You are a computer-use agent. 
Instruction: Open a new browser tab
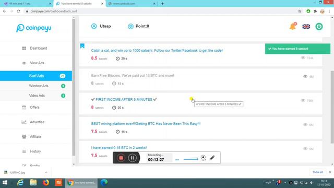(162, 4)
